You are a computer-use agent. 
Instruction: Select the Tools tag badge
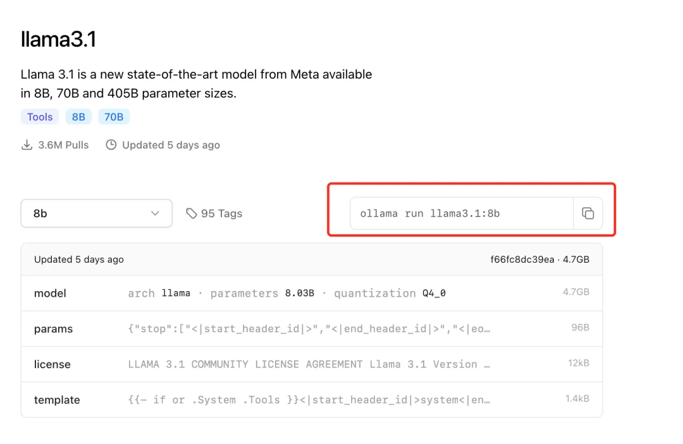[x=40, y=117]
